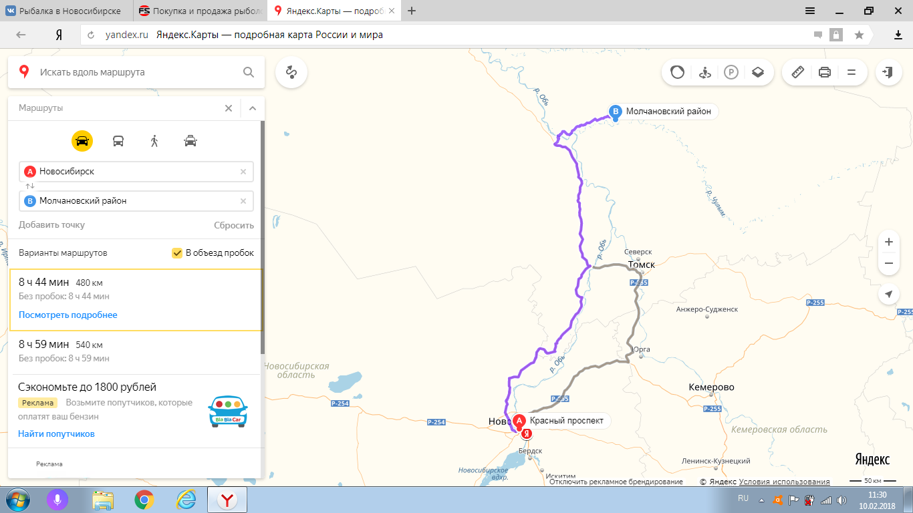
Task: Click the Yandex Я home button
Action: tap(59, 35)
